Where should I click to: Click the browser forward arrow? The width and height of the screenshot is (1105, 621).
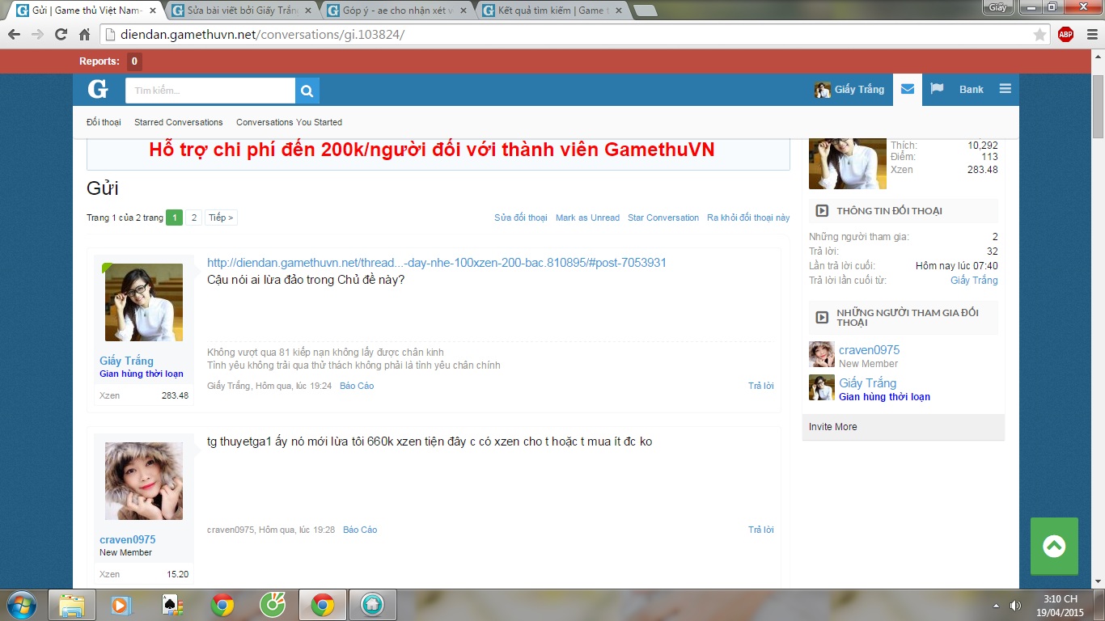click(x=37, y=35)
